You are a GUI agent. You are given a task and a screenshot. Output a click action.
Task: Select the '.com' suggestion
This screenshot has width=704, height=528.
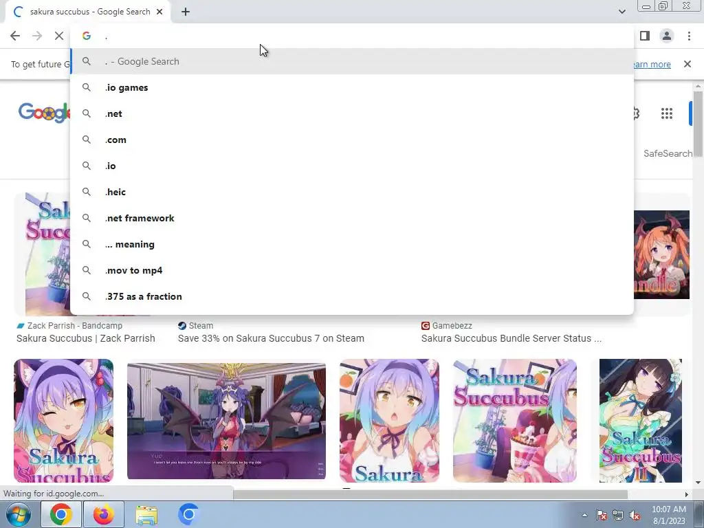[352, 140]
